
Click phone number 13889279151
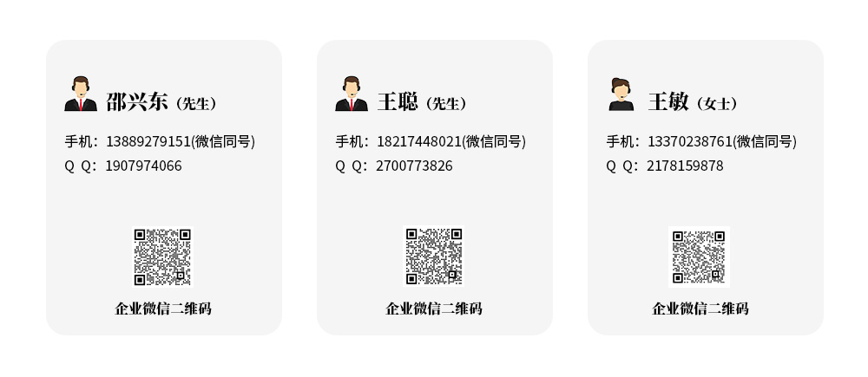148,141
